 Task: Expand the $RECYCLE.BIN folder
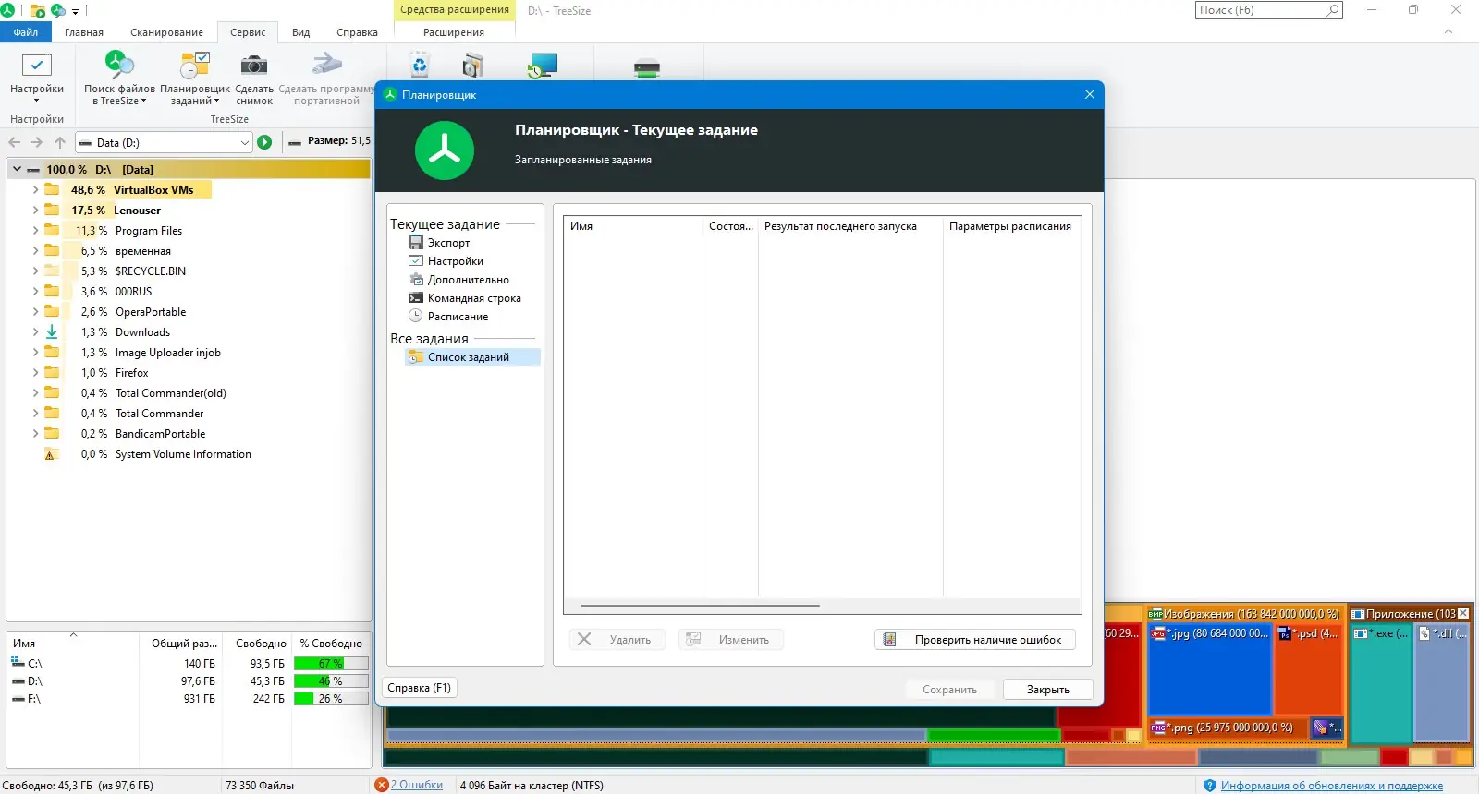point(35,271)
